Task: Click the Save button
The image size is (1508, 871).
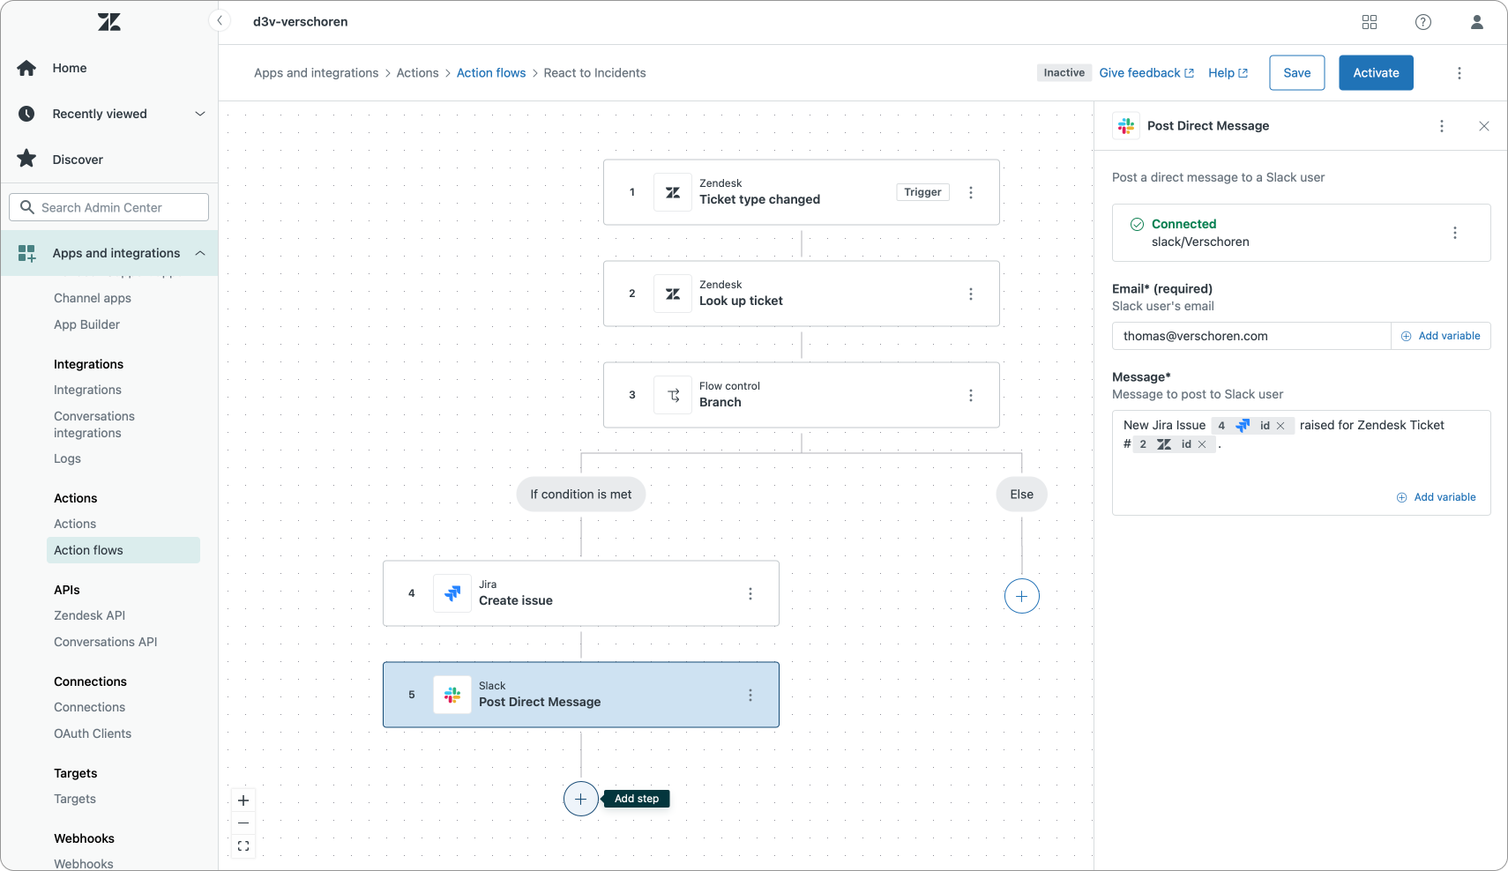Action: pyautogui.click(x=1297, y=73)
